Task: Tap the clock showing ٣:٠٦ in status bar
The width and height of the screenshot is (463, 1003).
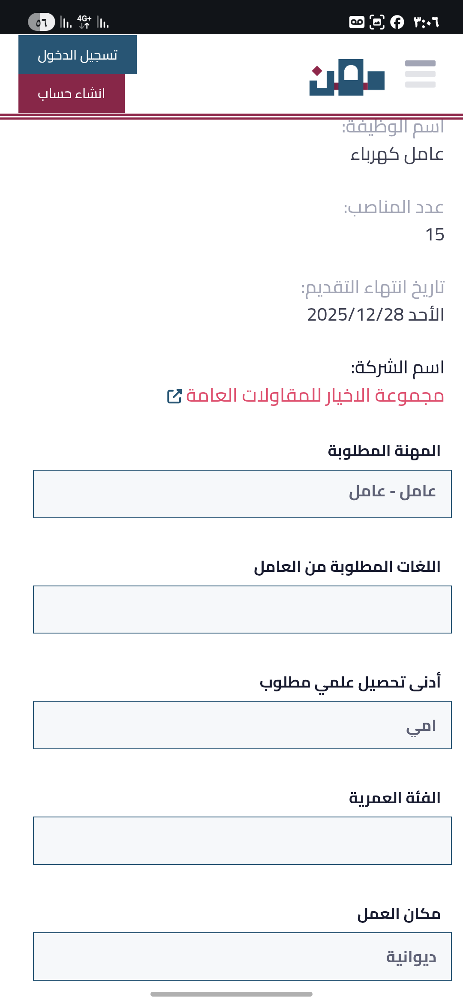Action: [x=426, y=22]
